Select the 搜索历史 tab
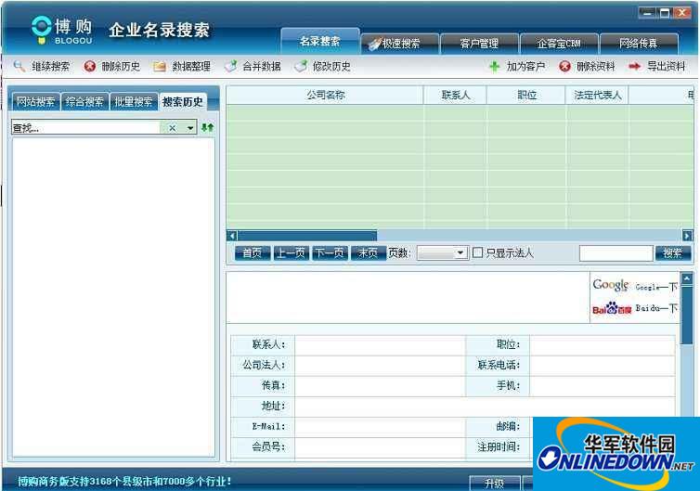The height and width of the screenshot is (491, 700). tap(183, 102)
